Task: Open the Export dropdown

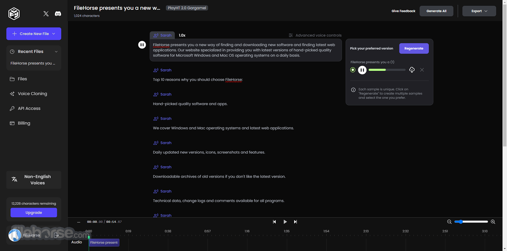Action: coord(479,11)
